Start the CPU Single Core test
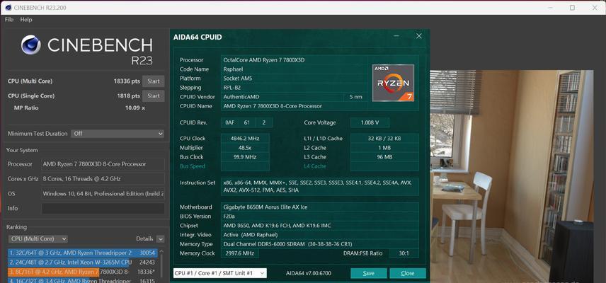 154,96
